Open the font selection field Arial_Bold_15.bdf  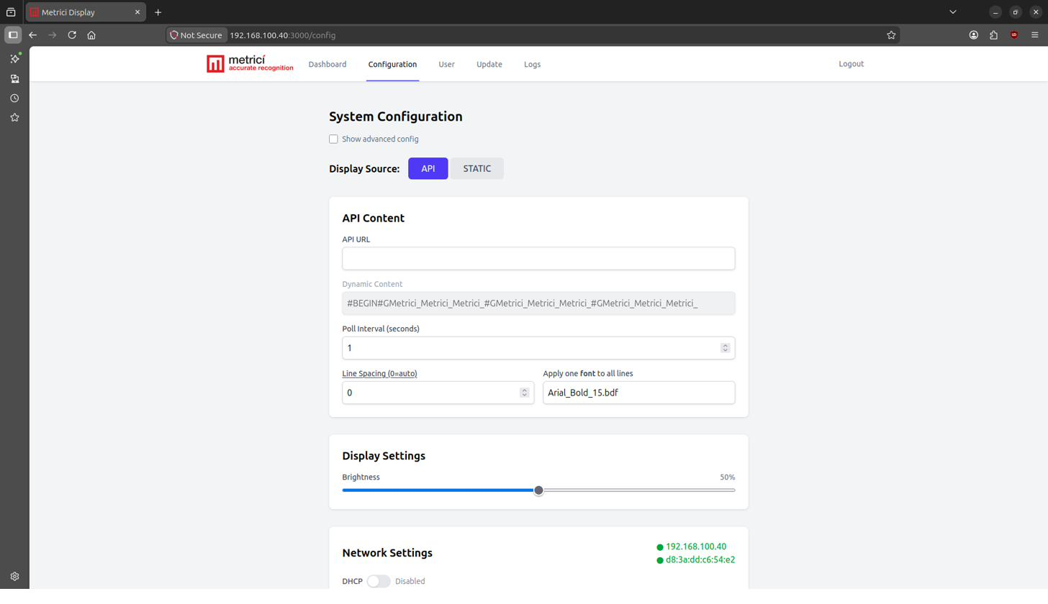pos(638,393)
